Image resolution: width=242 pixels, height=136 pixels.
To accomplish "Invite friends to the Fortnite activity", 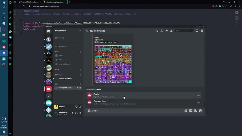I will [x=80, y=107].
